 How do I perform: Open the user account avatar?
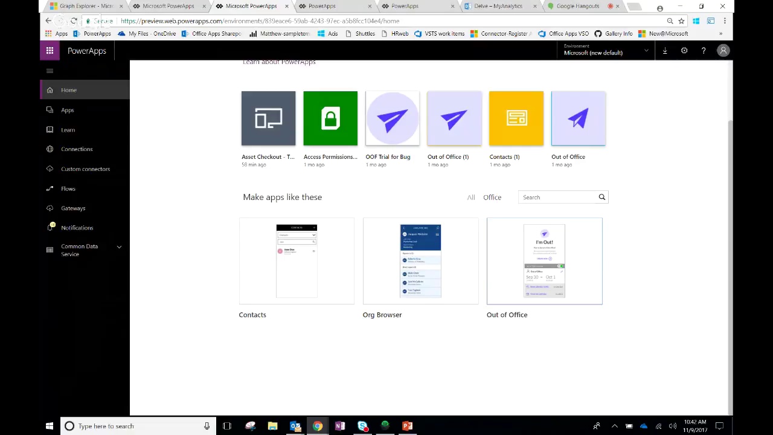723,51
